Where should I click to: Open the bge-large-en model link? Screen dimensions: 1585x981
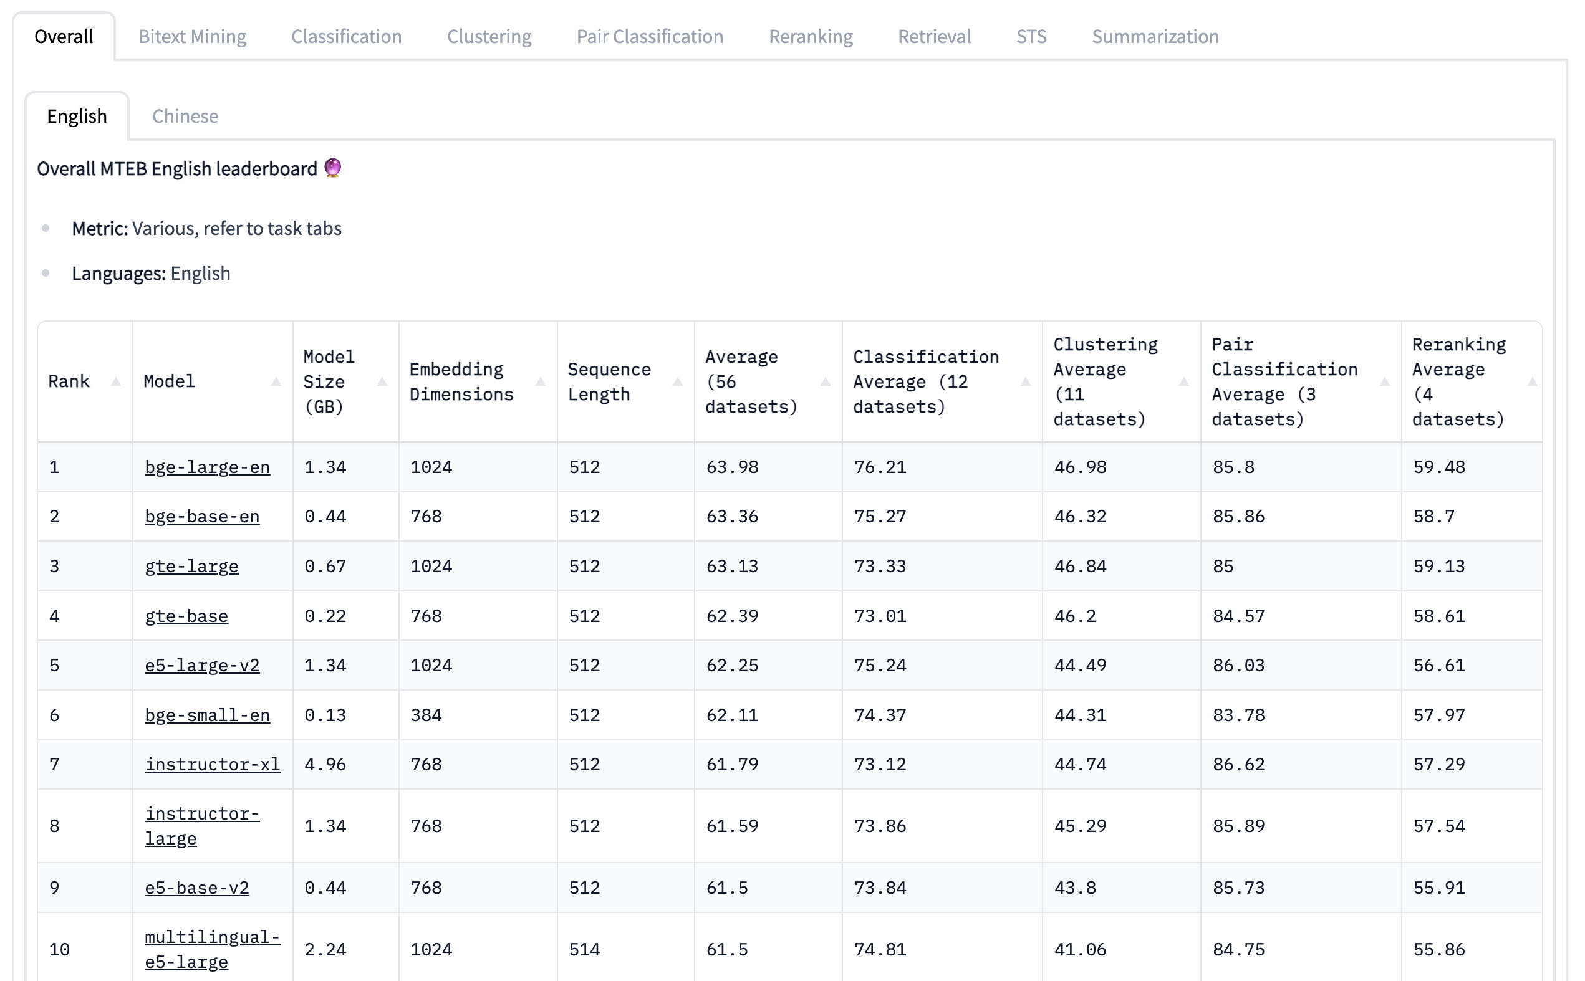[207, 467]
